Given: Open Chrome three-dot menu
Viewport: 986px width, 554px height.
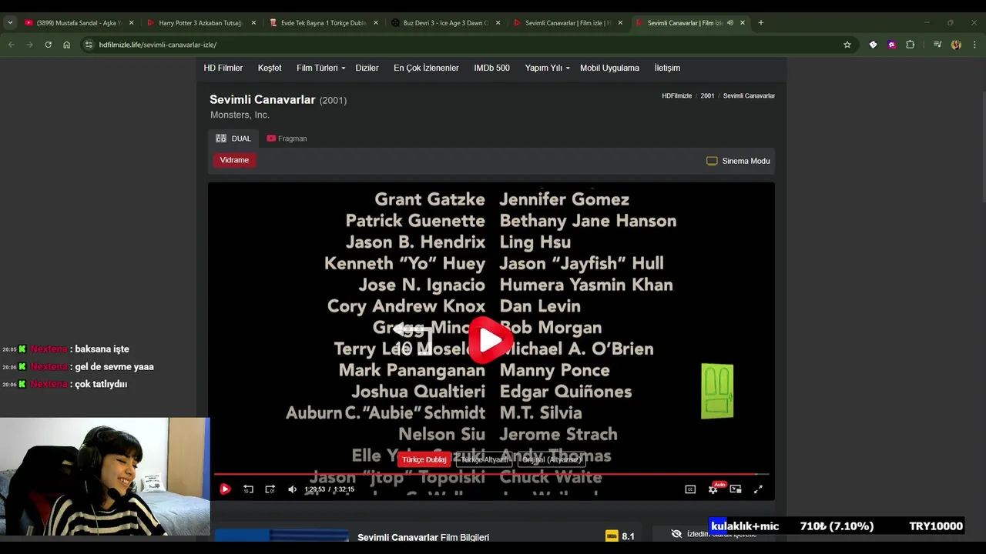Looking at the screenshot, I should 974,45.
